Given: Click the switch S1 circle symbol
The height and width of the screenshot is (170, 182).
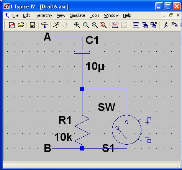Looking at the screenshot, I should tap(126, 130).
